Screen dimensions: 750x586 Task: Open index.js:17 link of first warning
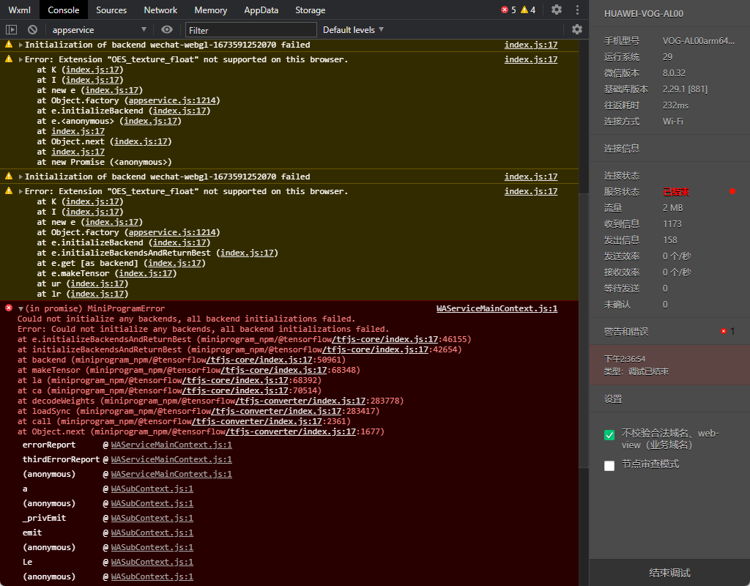coord(531,45)
